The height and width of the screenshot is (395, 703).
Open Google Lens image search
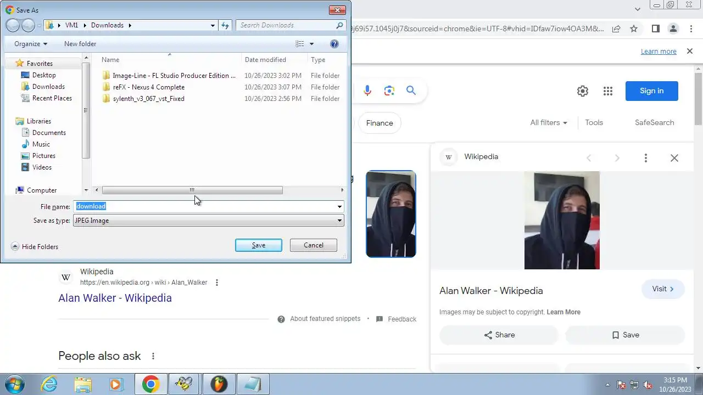[x=389, y=91]
